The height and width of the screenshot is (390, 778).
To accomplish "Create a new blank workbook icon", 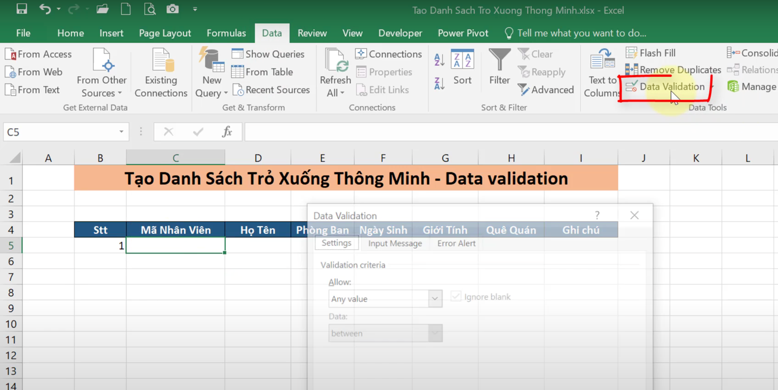I will tap(126, 9).
